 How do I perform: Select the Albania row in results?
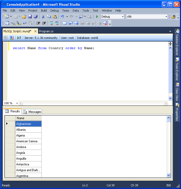28,130
